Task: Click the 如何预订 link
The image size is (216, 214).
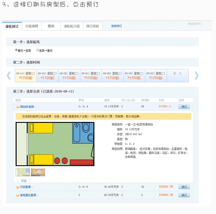Action: click(117, 26)
